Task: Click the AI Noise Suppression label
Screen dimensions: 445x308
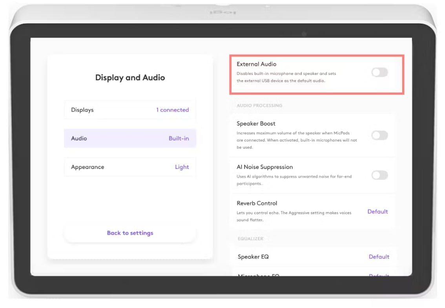Action: (x=265, y=167)
